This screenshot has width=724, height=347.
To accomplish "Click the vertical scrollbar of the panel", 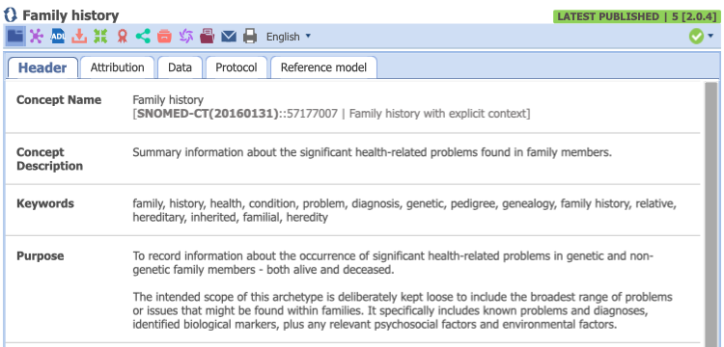I will coord(711,214).
